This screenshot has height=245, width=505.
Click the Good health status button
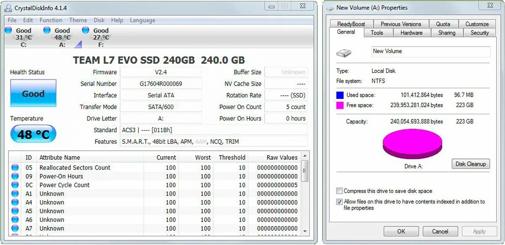(x=33, y=94)
